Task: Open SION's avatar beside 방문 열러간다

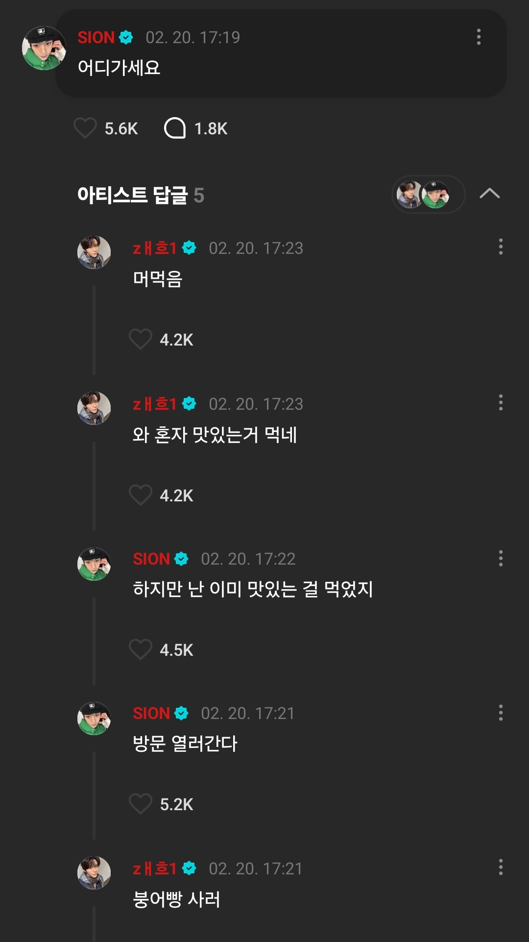Action: [x=94, y=719]
